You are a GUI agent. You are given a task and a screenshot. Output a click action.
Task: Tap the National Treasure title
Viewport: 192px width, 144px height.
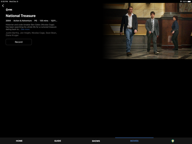[x=21, y=16]
